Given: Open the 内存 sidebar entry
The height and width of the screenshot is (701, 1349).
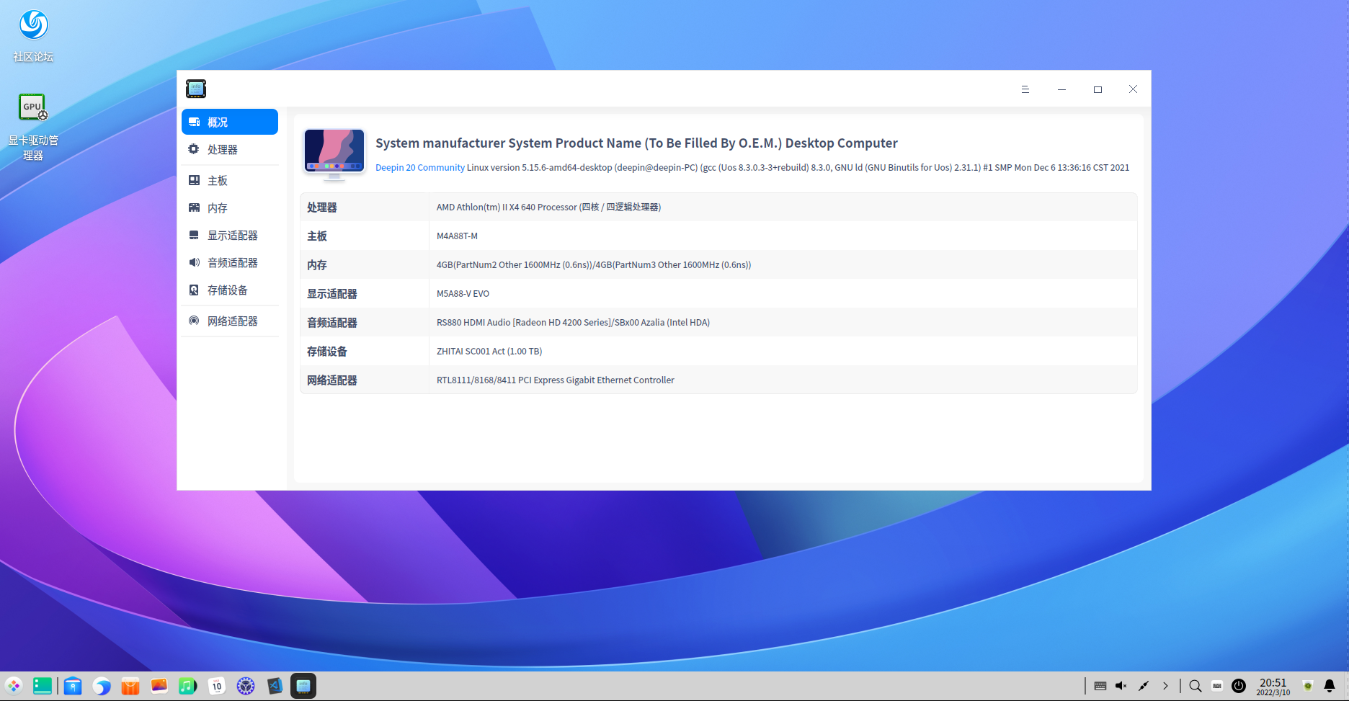Looking at the screenshot, I should pos(230,207).
